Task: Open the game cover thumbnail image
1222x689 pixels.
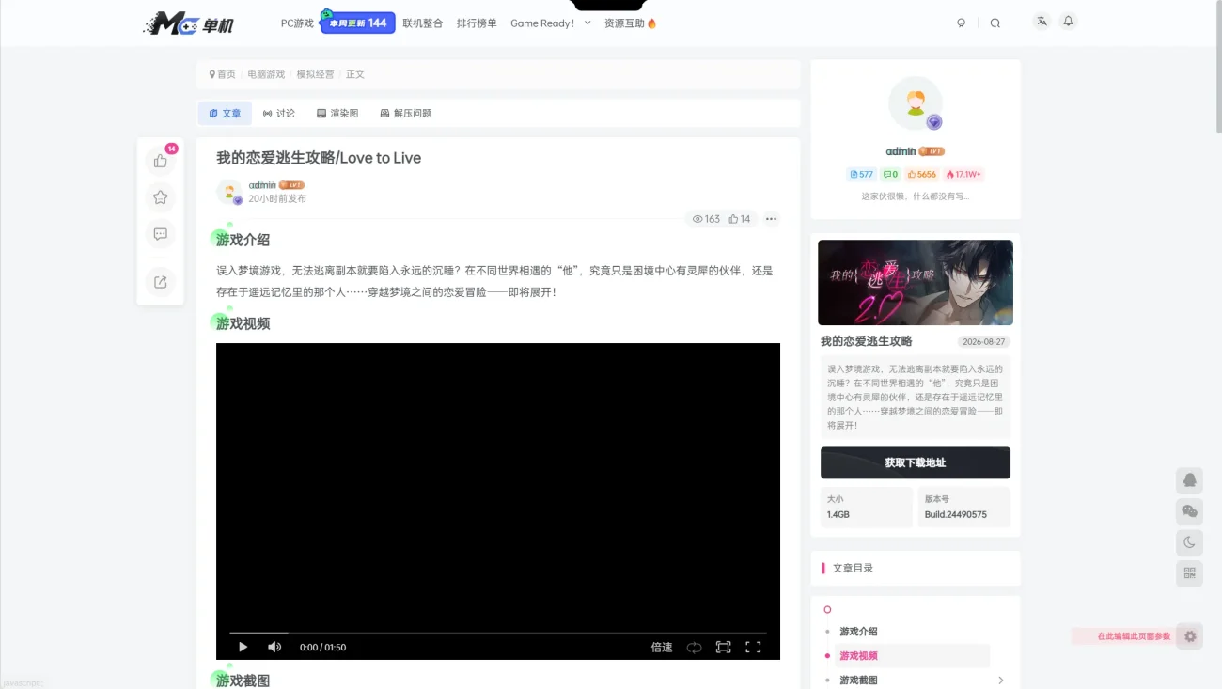Action: point(916,282)
